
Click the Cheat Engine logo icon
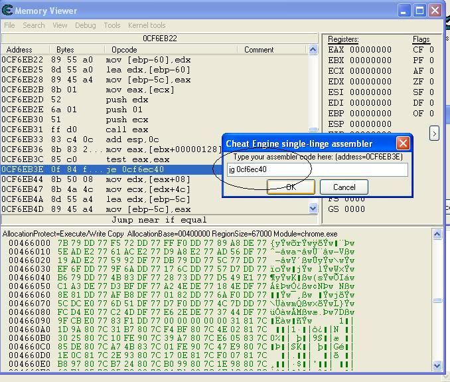point(7,11)
